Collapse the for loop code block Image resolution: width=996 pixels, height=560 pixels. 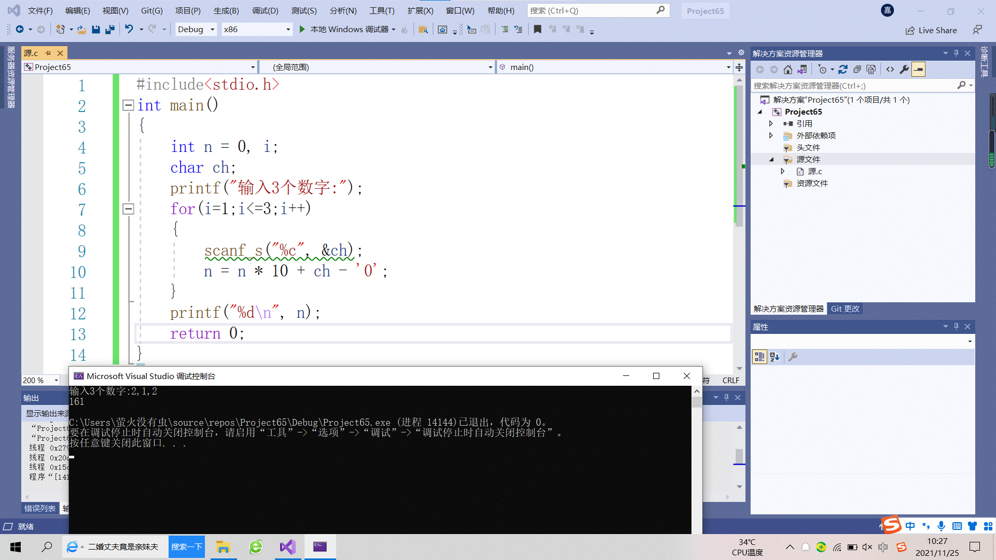click(x=128, y=209)
